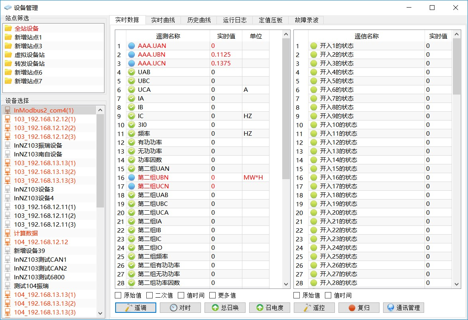The height and width of the screenshot is (320, 468).
Task: Select the 新增站点3 station in the filter
Action: click(x=28, y=46)
